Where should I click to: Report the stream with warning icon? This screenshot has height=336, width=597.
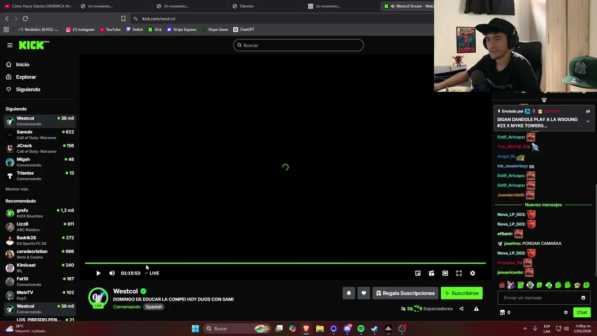pyautogui.click(x=476, y=308)
